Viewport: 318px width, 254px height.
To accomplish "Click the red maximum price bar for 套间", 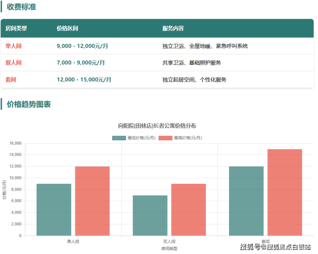I will tap(284, 192).
